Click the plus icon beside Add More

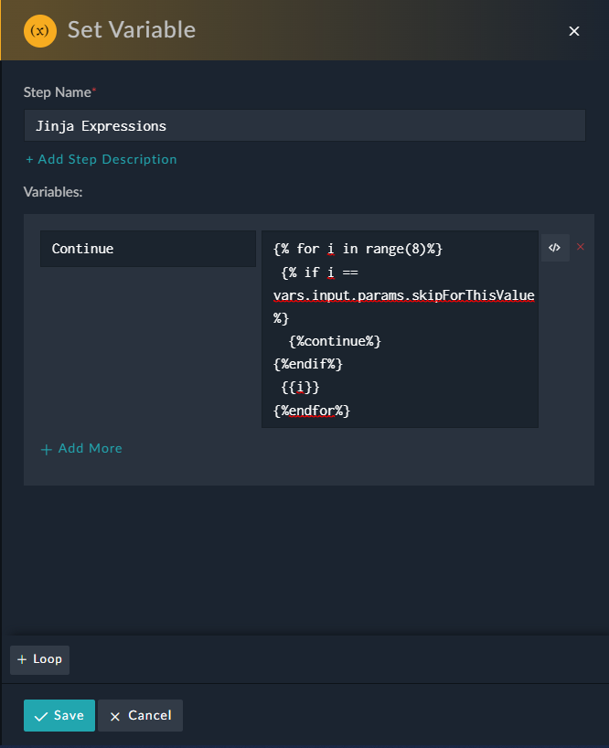tap(47, 449)
